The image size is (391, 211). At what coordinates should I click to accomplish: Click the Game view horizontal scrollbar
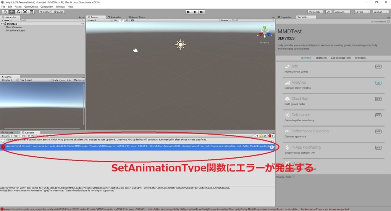click(41, 129)
